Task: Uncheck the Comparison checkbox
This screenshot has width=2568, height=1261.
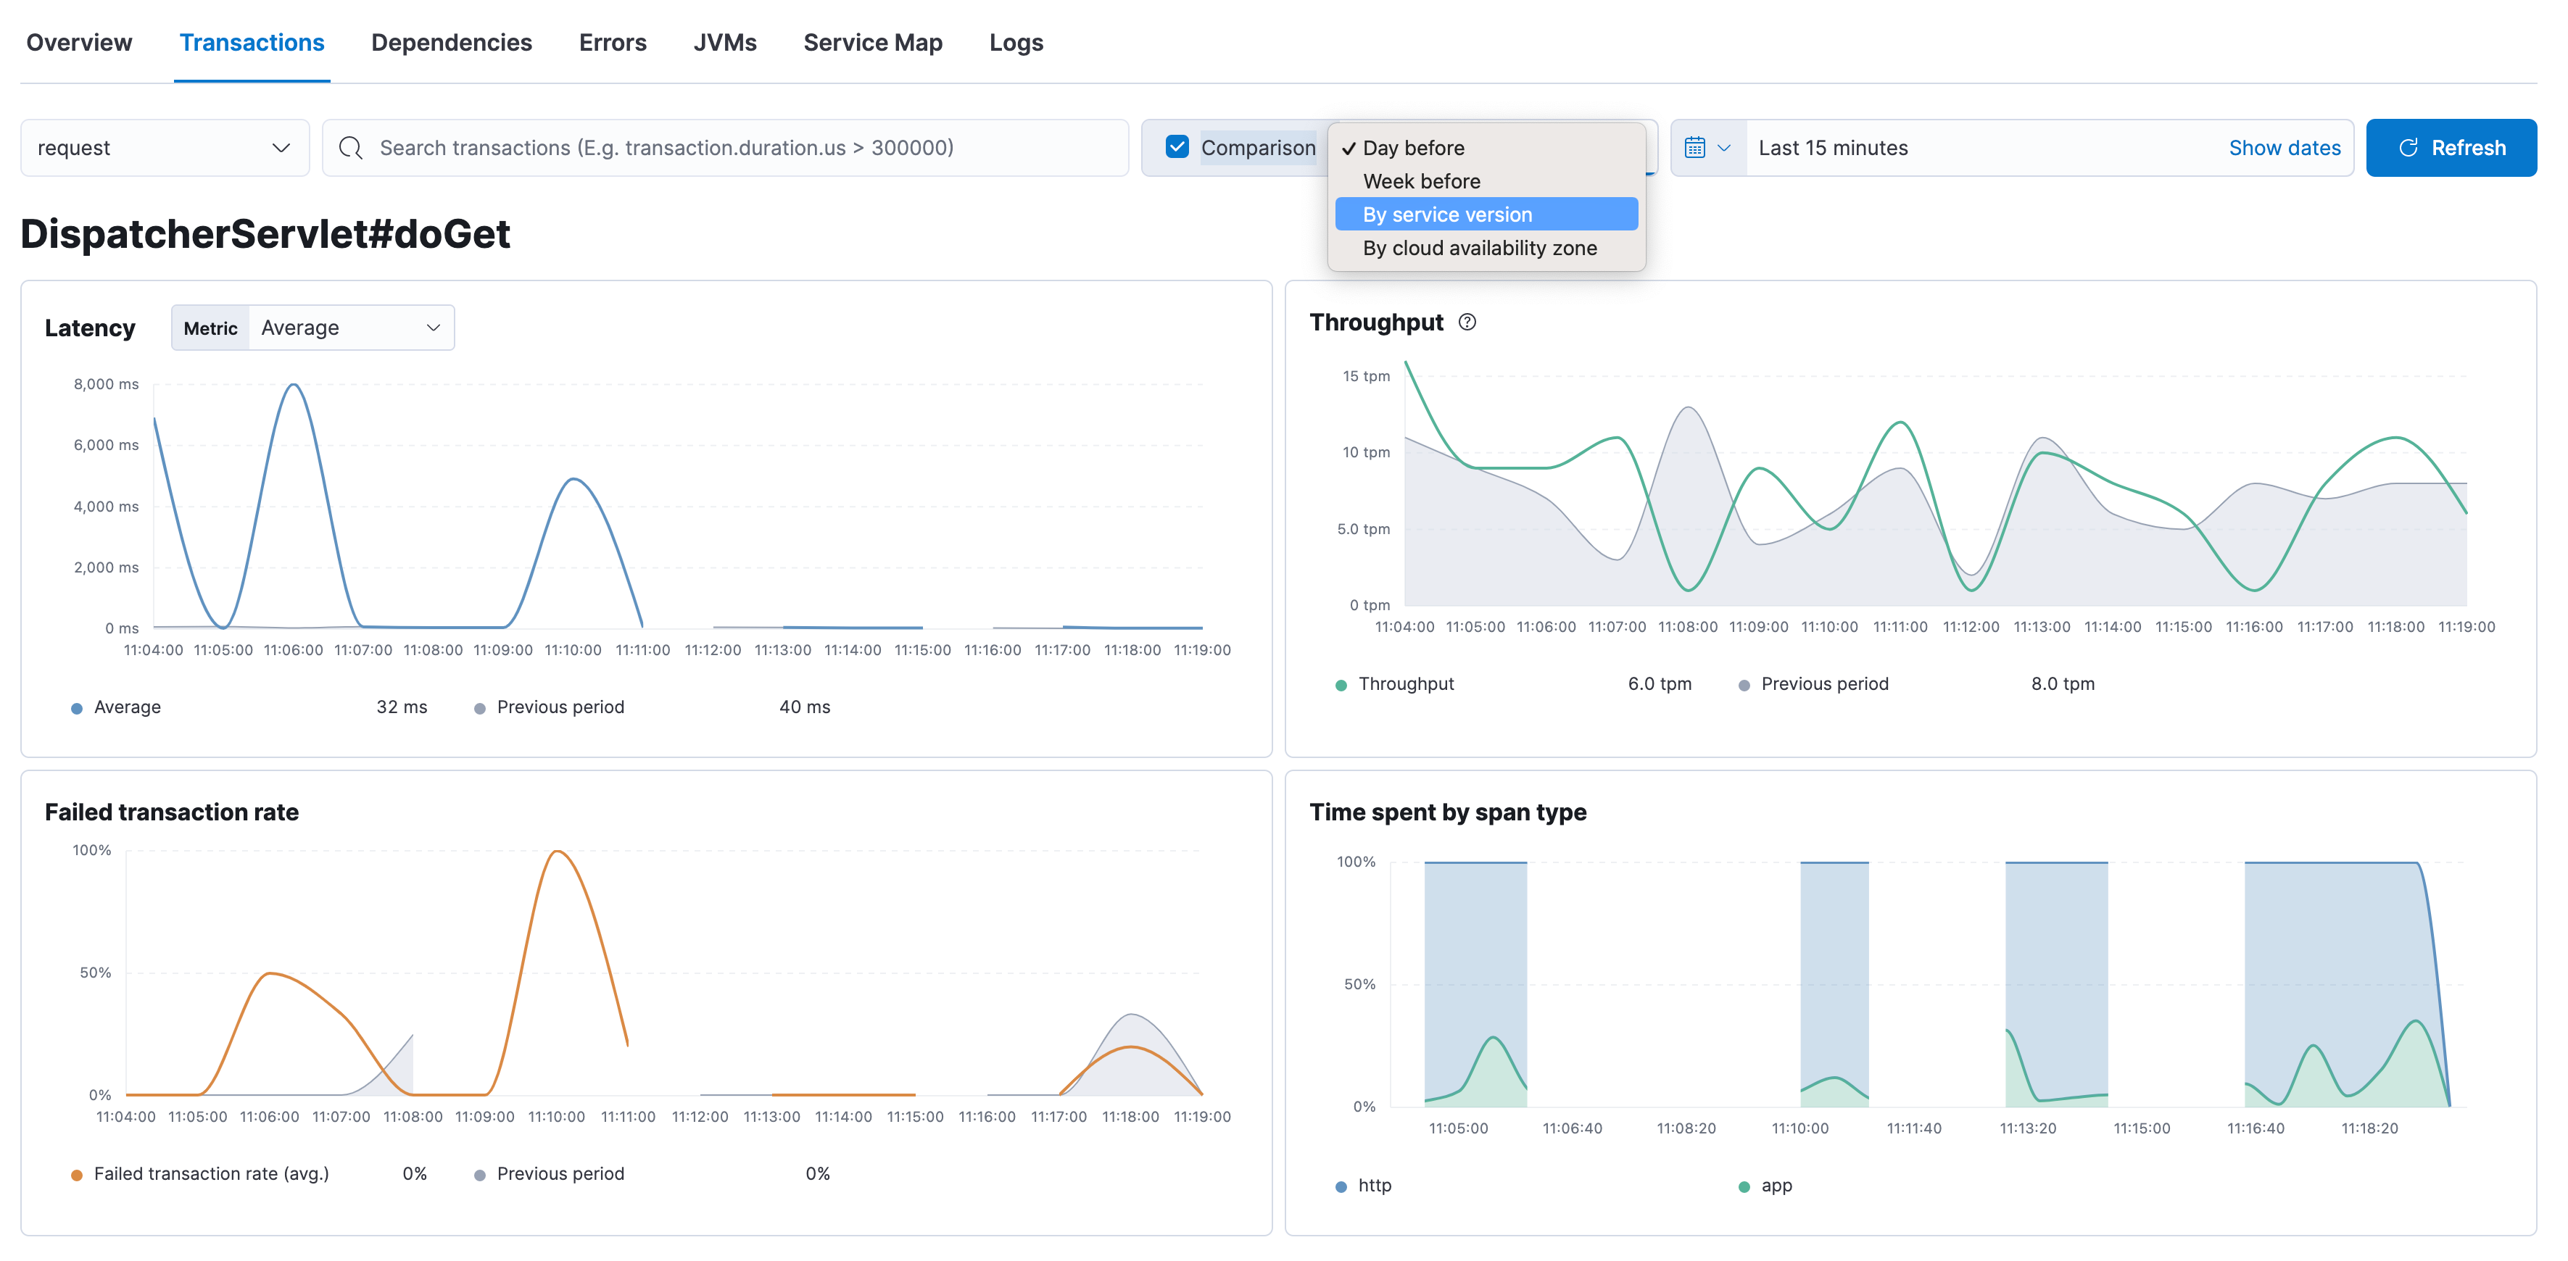Action: click(1178, 146)
